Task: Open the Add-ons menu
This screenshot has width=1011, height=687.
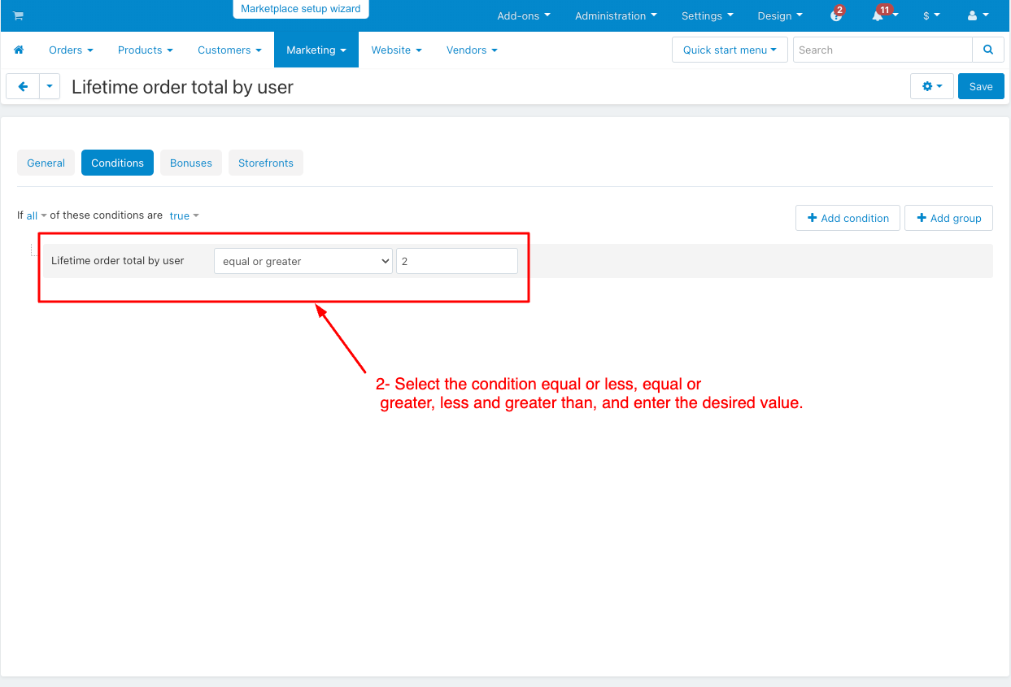Action: click(523, 16)
